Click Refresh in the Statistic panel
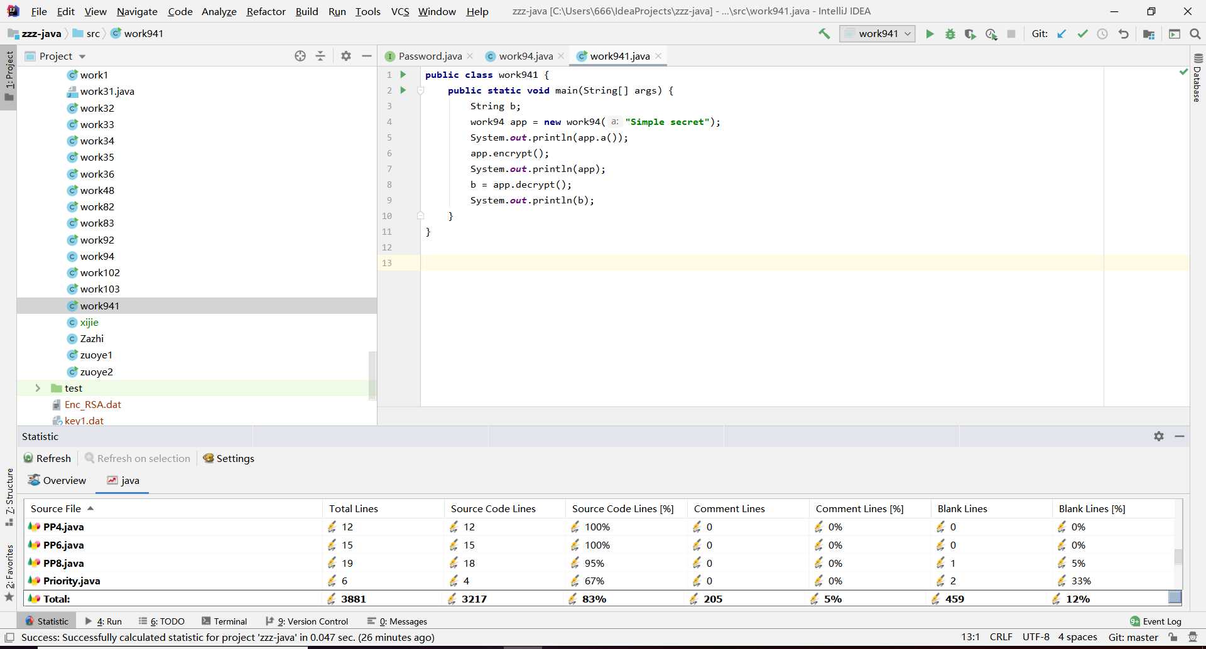Screen dimensions: 1206x649 coord(47,458)
